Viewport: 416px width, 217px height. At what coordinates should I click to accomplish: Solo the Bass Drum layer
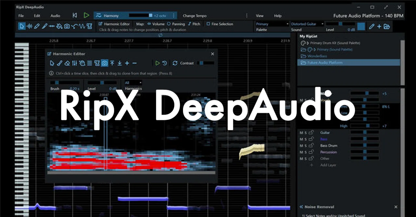tap(305, 145)
